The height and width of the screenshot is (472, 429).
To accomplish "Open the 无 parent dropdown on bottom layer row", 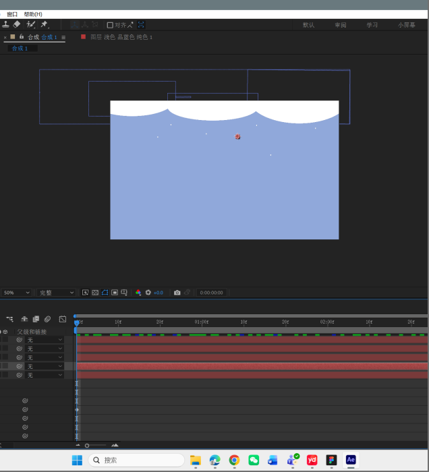I will (45, 375).
